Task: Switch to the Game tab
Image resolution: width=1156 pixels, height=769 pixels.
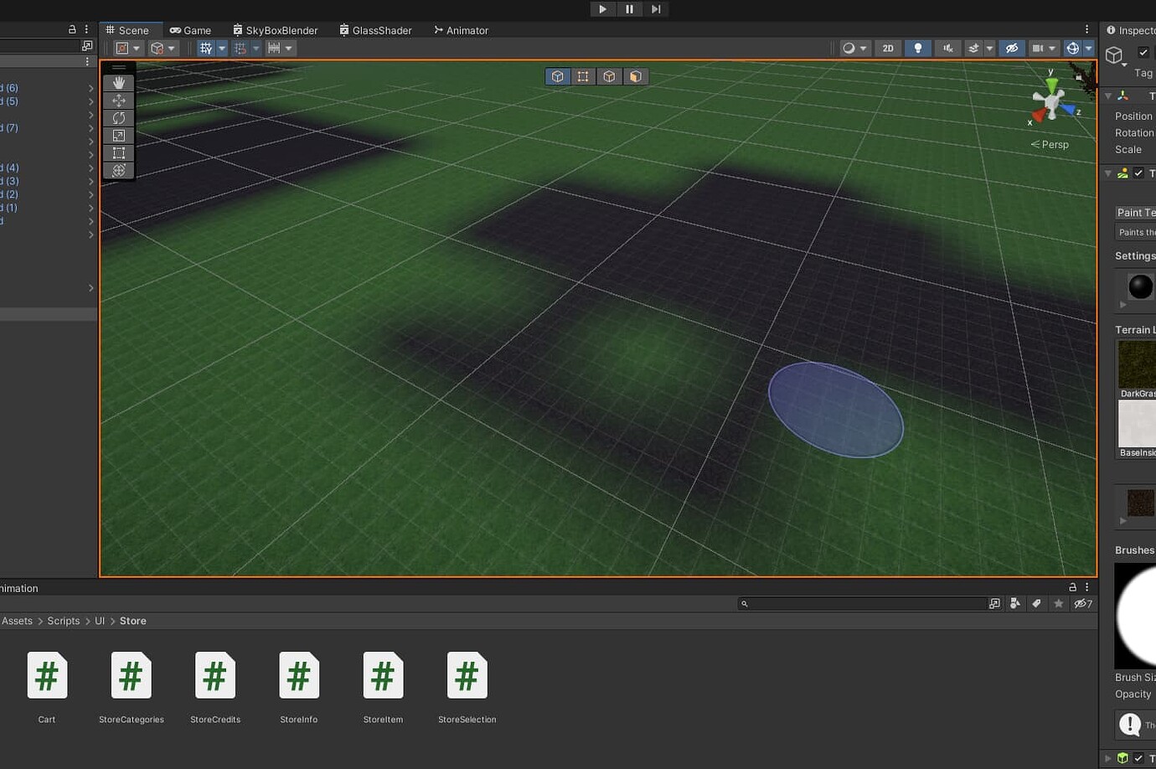Action: point(192,30)
